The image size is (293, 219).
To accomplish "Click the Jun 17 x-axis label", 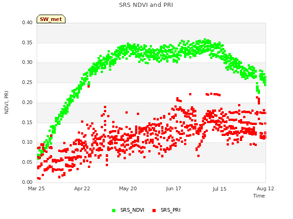I will [x=174, y=188].
